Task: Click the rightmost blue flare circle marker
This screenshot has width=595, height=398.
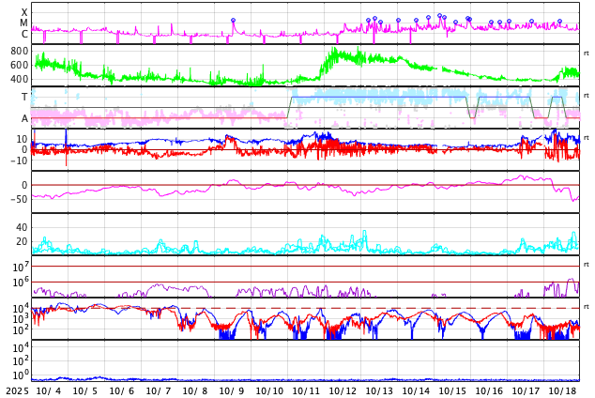Action: [x=559, y=22]
